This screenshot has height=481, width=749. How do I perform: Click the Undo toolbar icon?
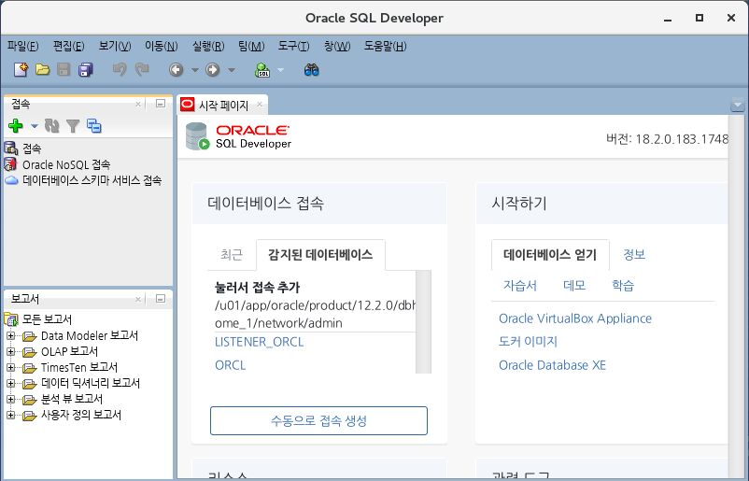point(120,70)
